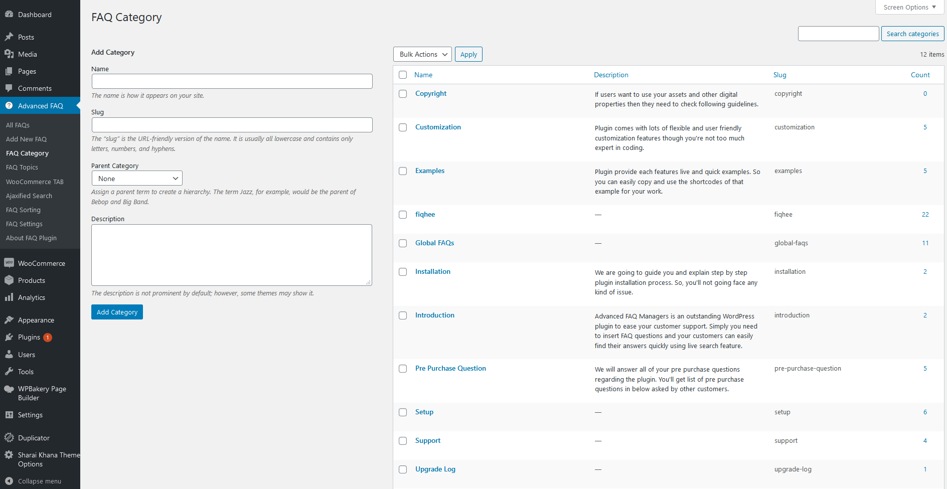Open FAQ Settings submenu item
This screenshot has width=947, height=489.
24,224
